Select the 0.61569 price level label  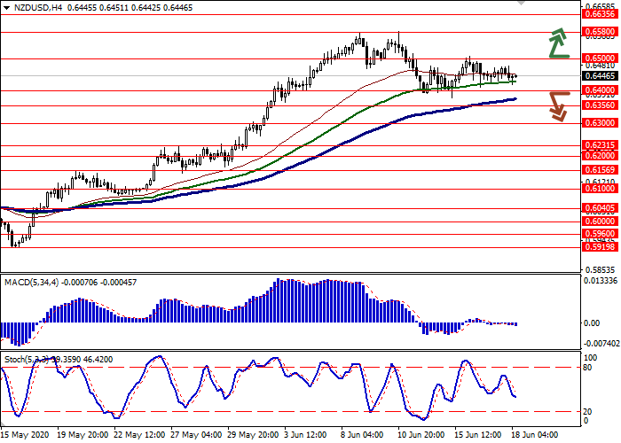(x=600, y=170)
